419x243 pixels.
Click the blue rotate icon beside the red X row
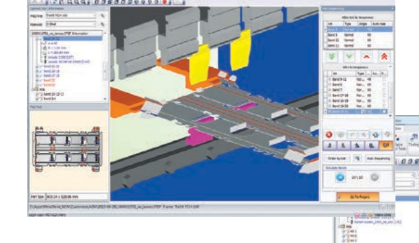click(376, 134)
